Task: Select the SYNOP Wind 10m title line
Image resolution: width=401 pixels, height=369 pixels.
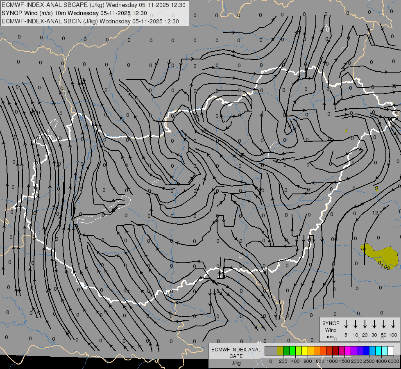Action: coord(74,13)
